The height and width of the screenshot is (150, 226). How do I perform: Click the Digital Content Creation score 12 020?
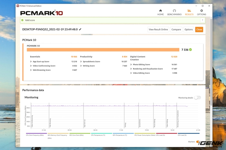pos(174,57)
